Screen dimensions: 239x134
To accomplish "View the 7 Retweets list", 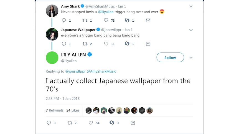I will point(55,110).
